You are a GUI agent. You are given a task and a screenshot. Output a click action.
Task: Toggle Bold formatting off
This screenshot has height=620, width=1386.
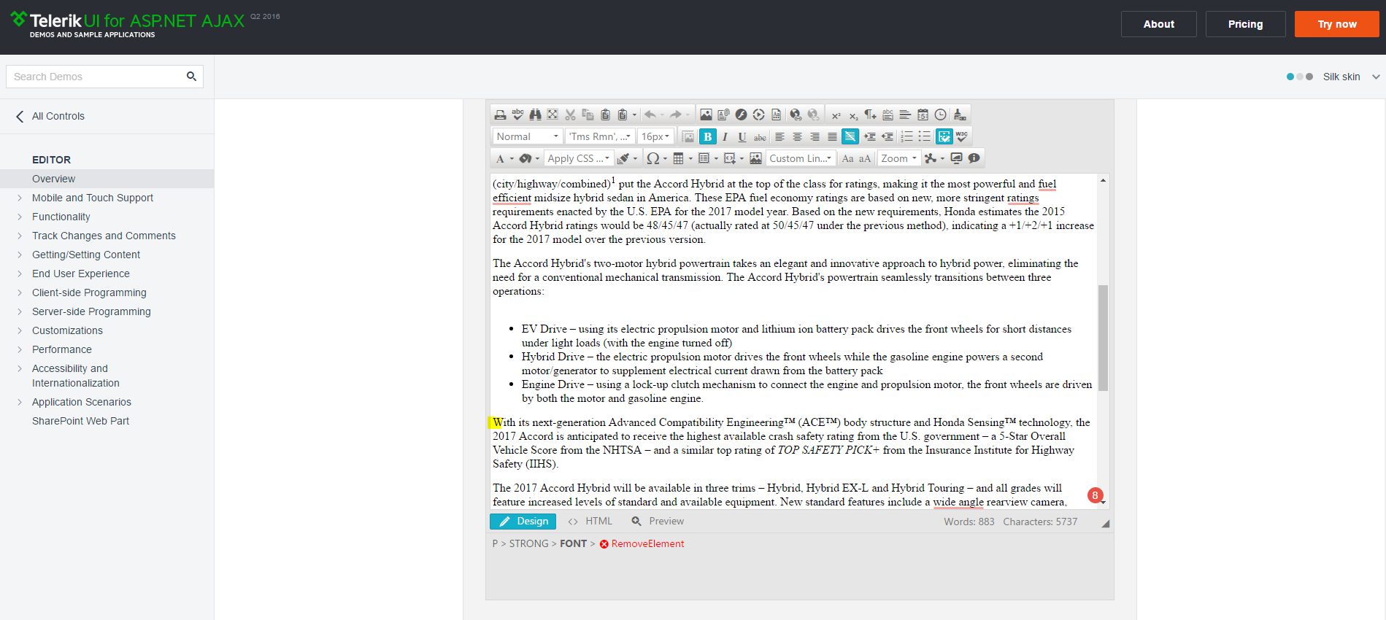click(x=707, y=136)
